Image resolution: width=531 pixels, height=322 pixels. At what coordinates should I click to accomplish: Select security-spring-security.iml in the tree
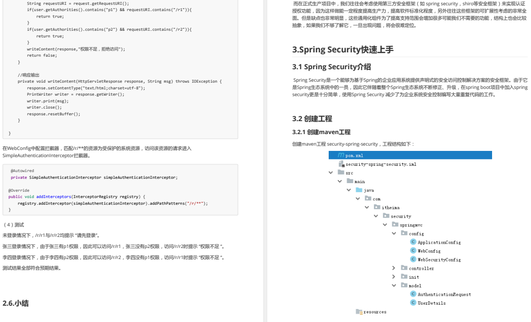pos(381,164)
